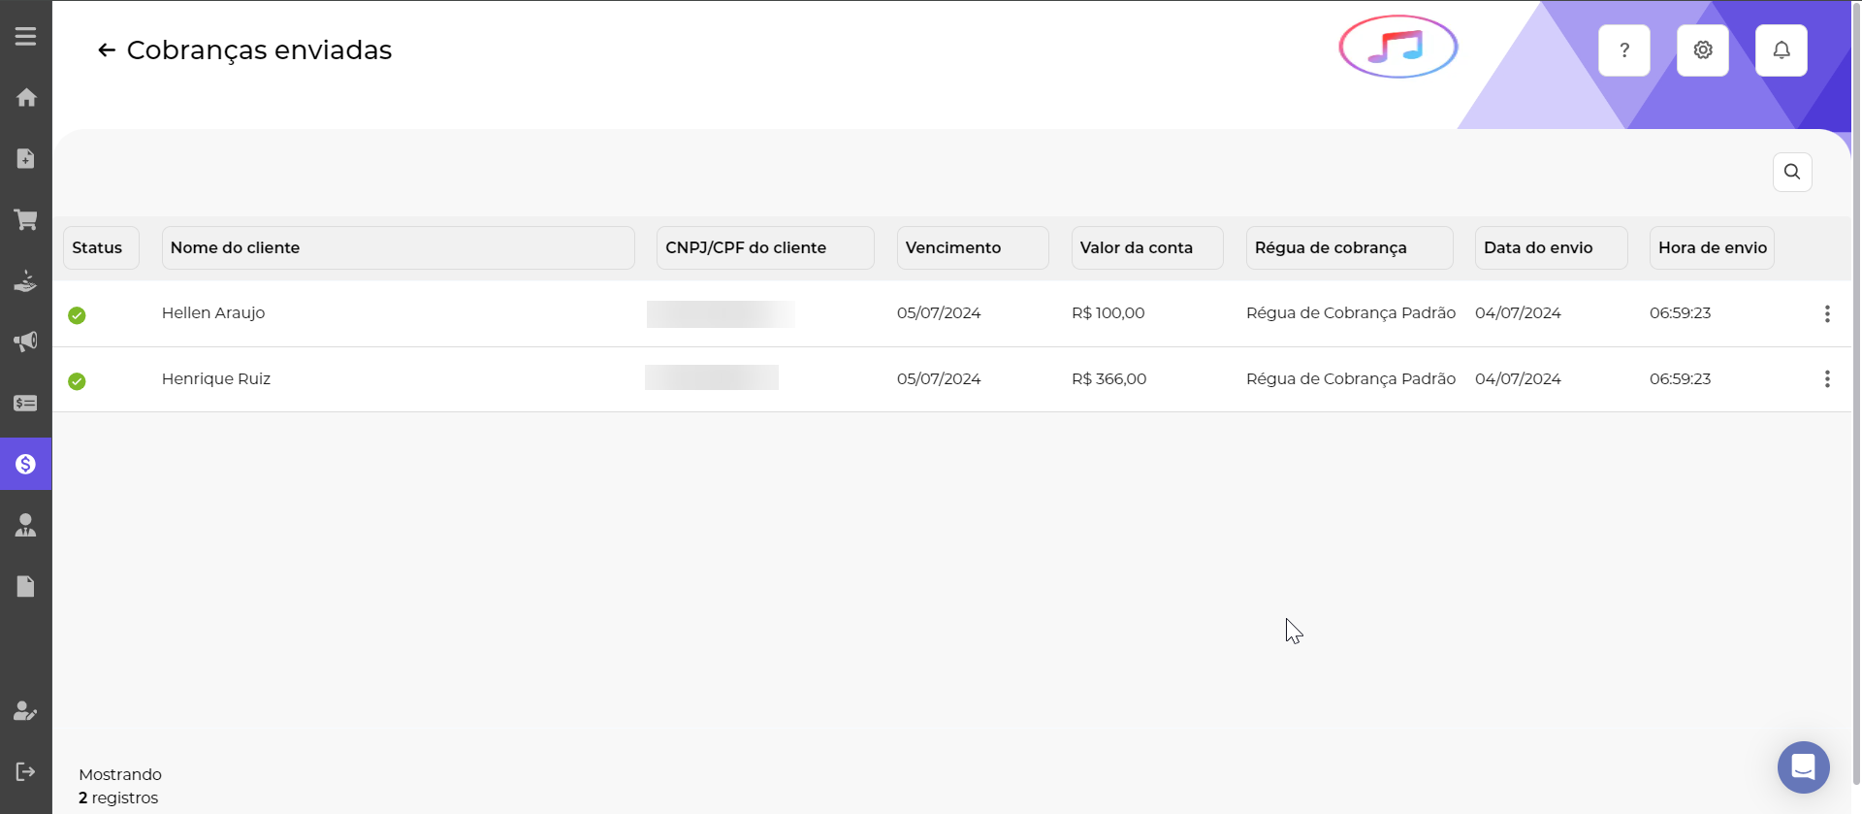Open the shopping cart sidebar section

[x=26, y=219]
